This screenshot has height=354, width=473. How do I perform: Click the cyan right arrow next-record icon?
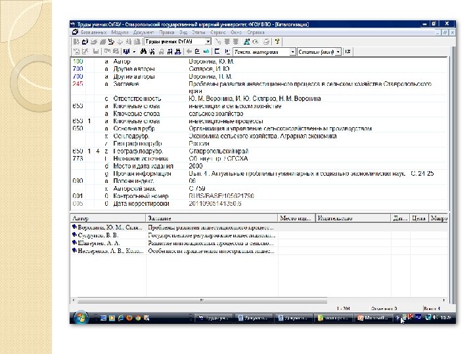206,52
